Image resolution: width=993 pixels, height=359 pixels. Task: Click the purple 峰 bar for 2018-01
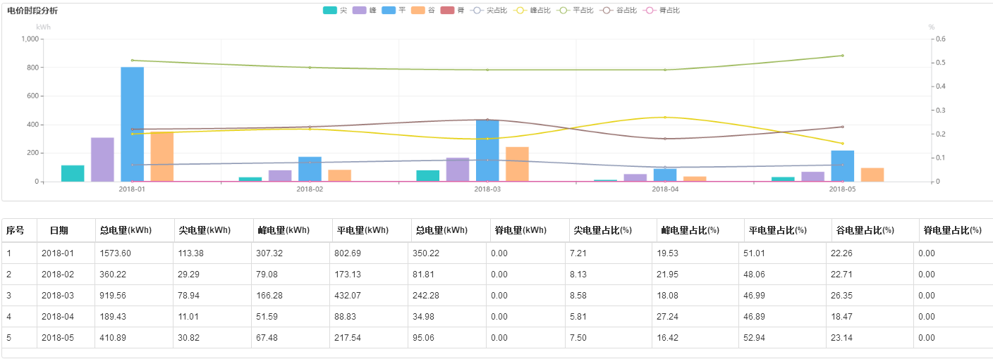102,160
